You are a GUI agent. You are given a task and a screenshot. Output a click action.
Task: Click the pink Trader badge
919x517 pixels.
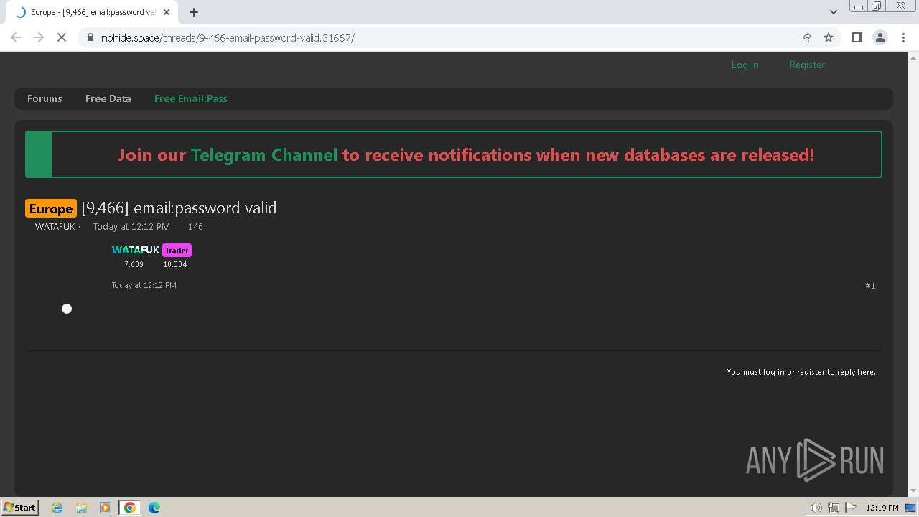(177, 251)
